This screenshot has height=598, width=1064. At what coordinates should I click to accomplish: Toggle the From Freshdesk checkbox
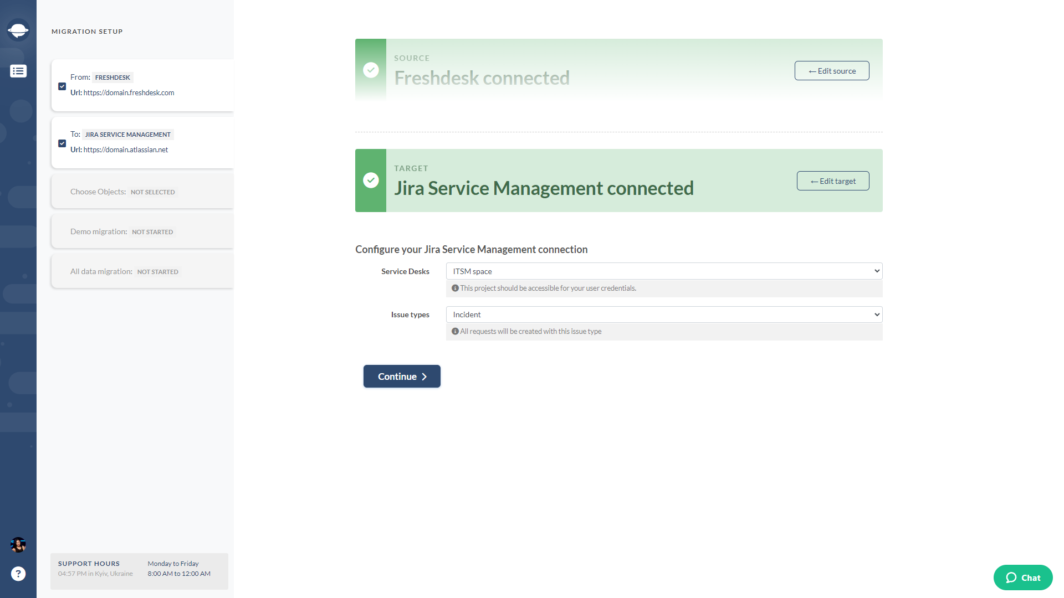pos(62,86)
